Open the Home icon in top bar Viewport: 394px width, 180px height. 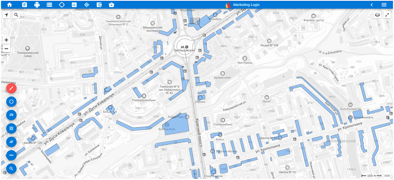[9, 5]
